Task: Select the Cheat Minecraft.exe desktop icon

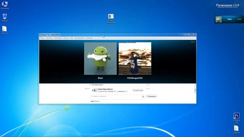Action: (111, 19)
